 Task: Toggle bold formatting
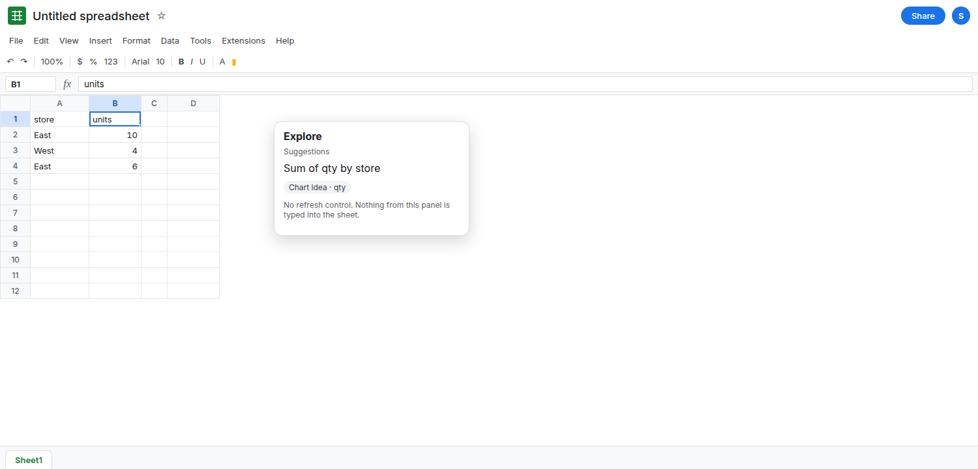pyautogui.click(x=181, y=61)
